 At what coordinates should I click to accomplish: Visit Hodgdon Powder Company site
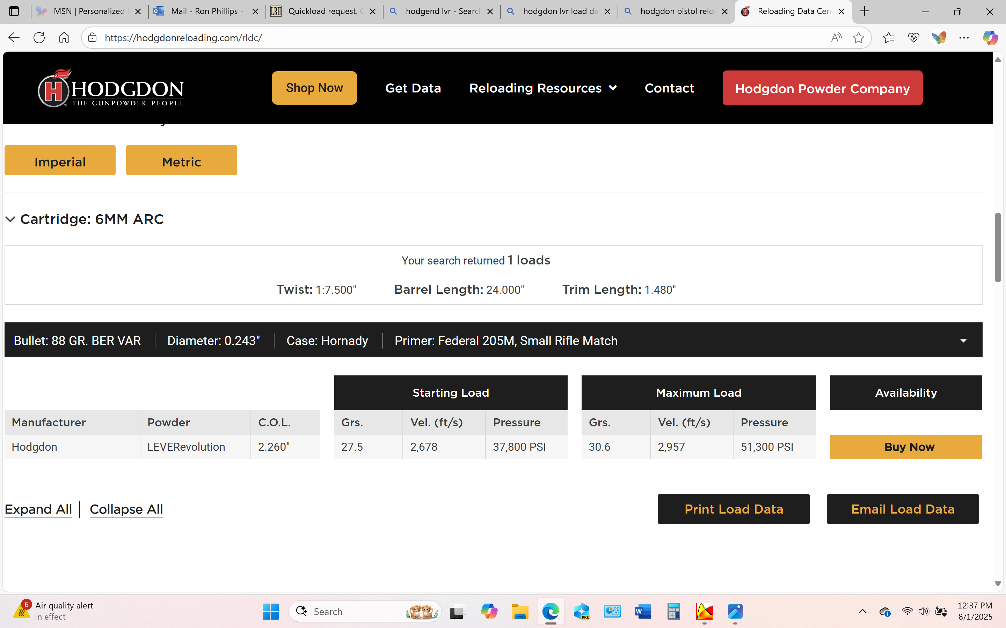pos(822,88)
